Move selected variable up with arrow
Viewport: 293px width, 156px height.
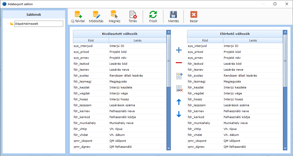[179, 102]
